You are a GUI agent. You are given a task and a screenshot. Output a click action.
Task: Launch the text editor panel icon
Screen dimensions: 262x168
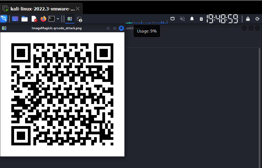(x=34, y=19)
